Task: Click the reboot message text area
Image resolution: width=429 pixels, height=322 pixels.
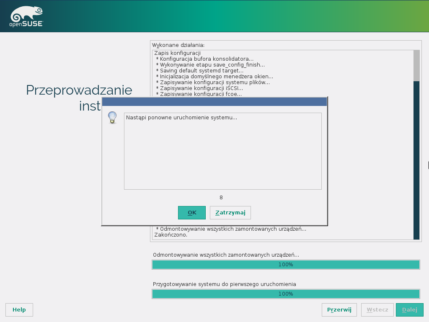Action: click(222, 151)
